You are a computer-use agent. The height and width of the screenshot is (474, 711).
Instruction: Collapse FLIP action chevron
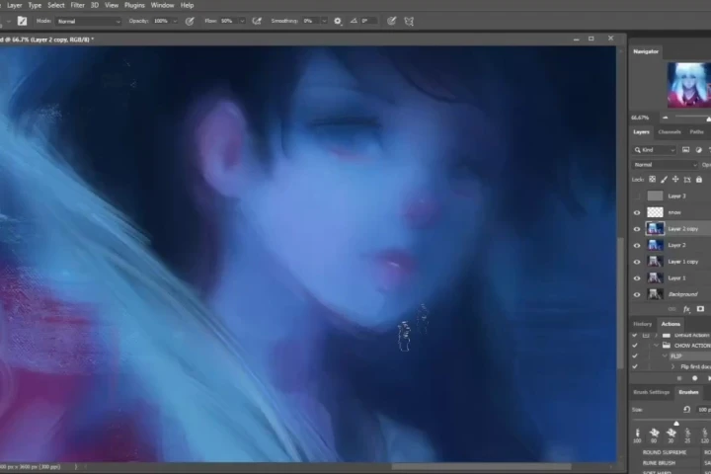click(x=665, y=356)
